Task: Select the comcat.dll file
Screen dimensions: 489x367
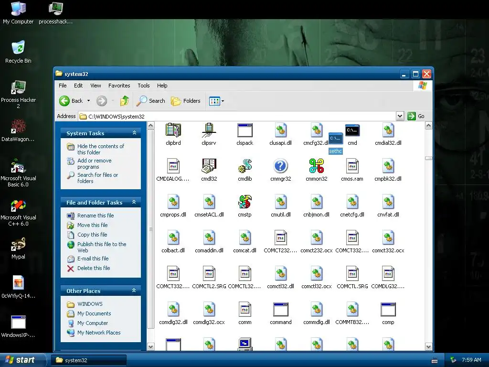Action: (245, 242)
